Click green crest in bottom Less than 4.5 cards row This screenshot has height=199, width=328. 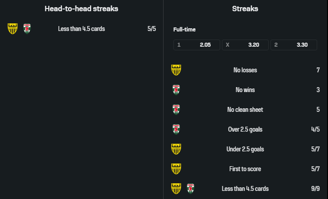pyautogui.click(x=191, y=189)
